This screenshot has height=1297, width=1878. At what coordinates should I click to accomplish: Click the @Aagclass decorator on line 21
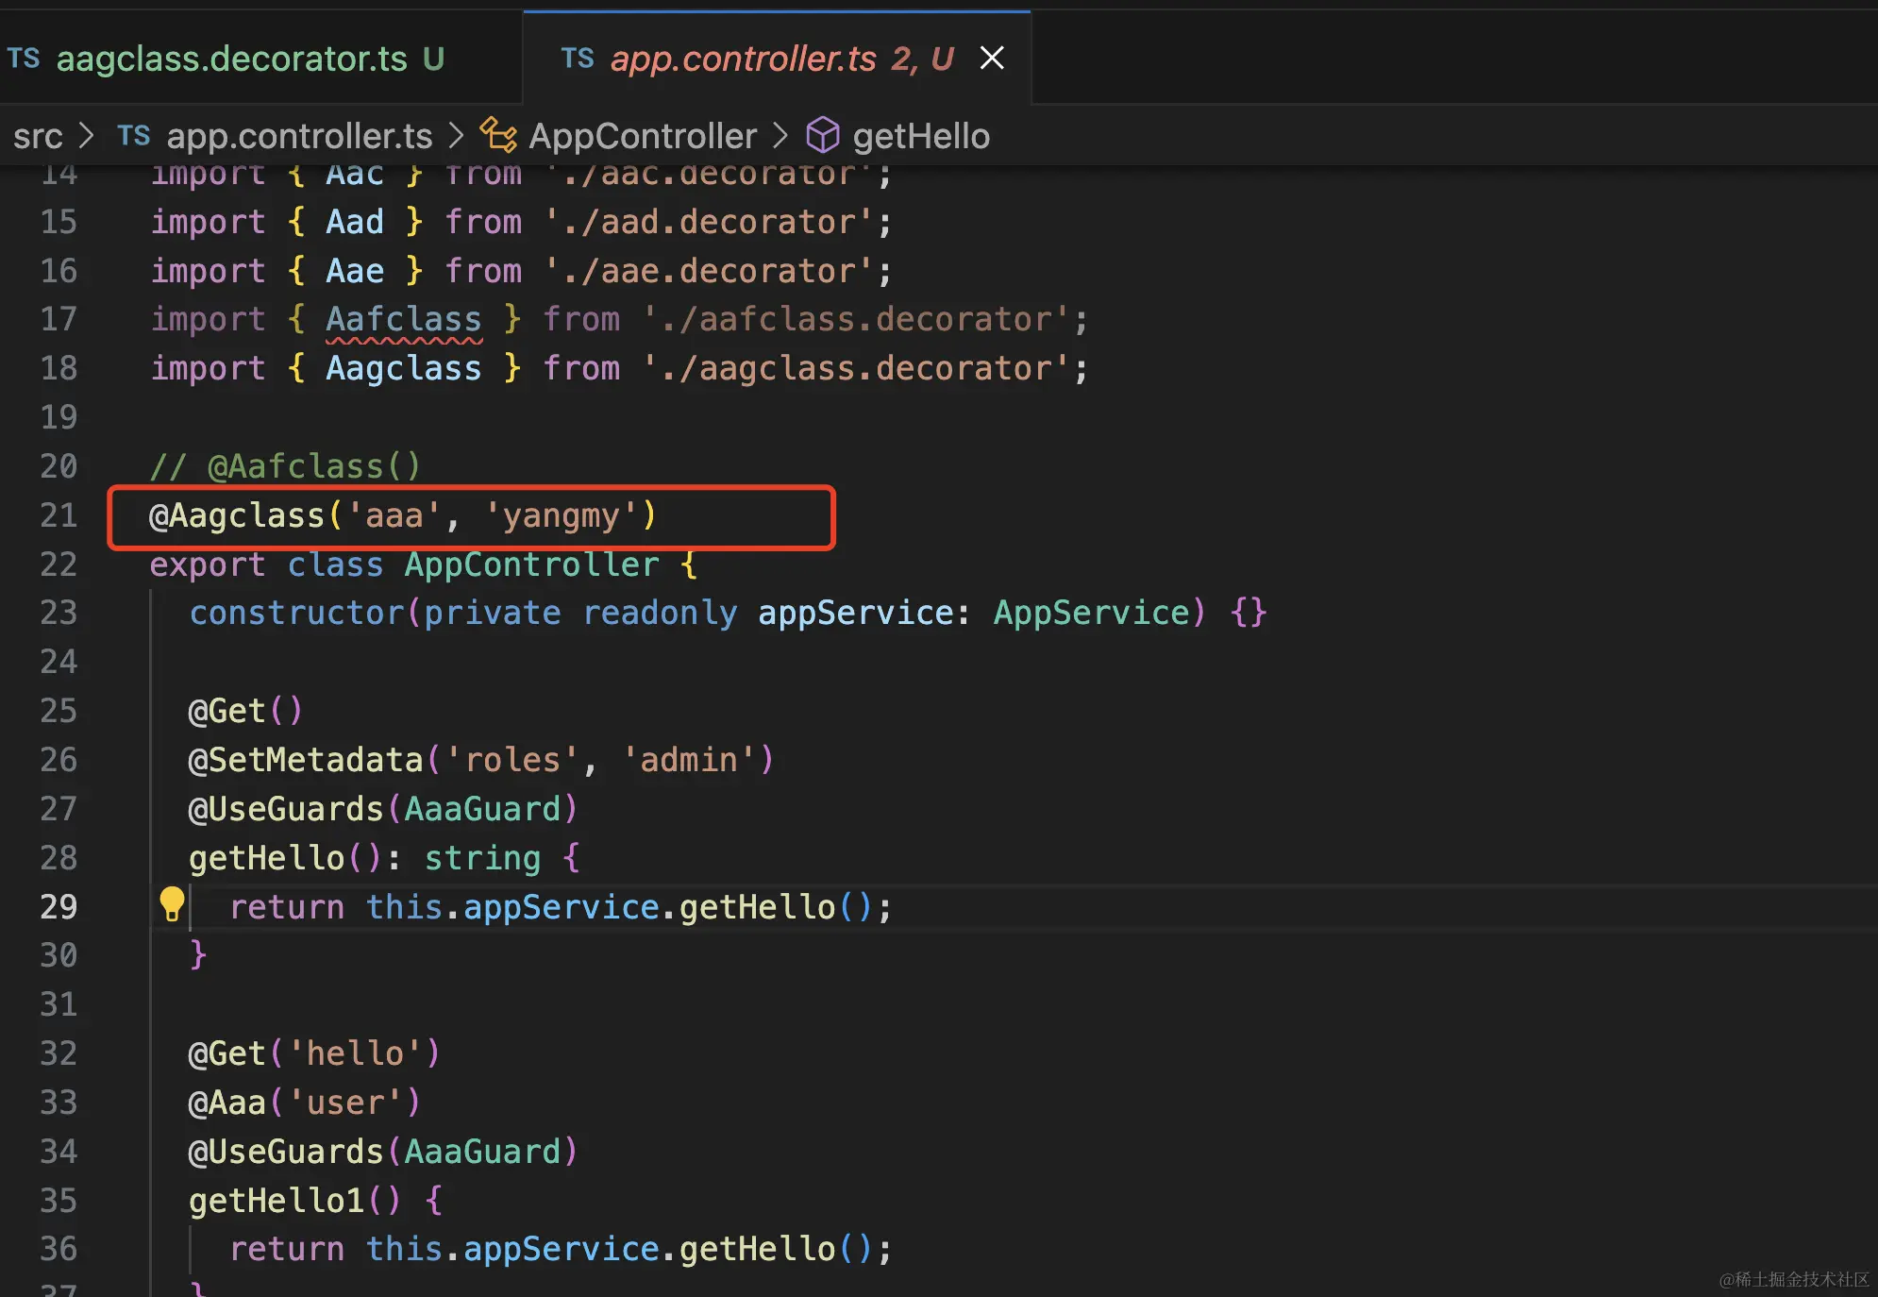237,515
